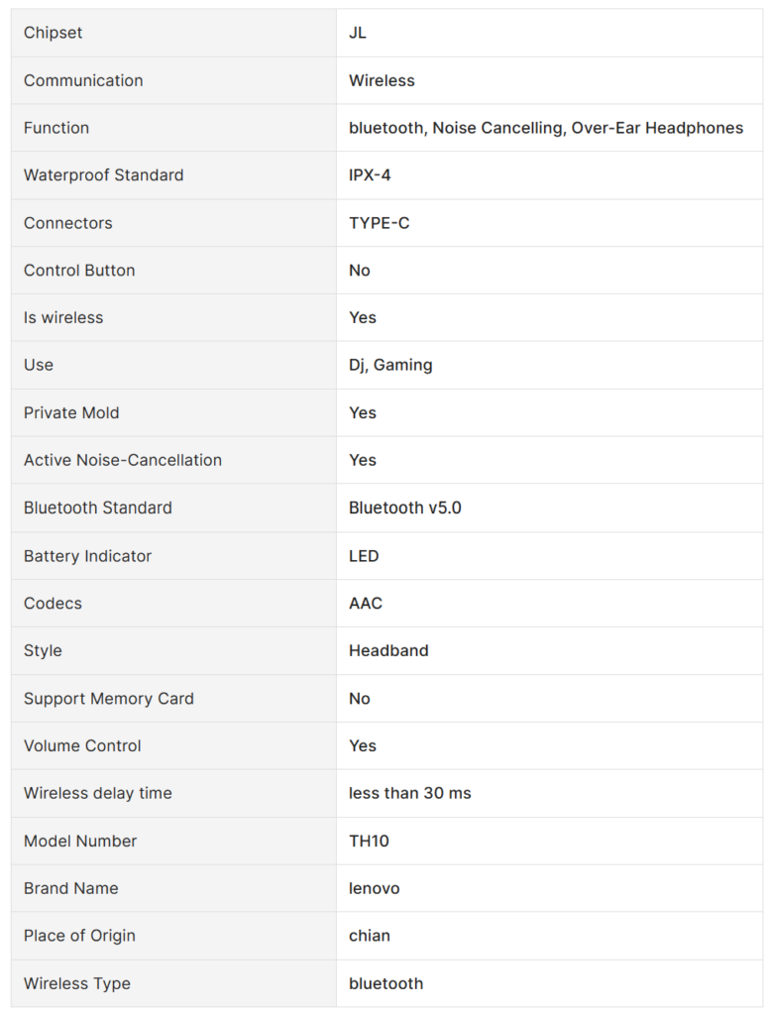Select the AAC codec value
The height and width of the screenshot is (1015, 768).
[366, 603]
